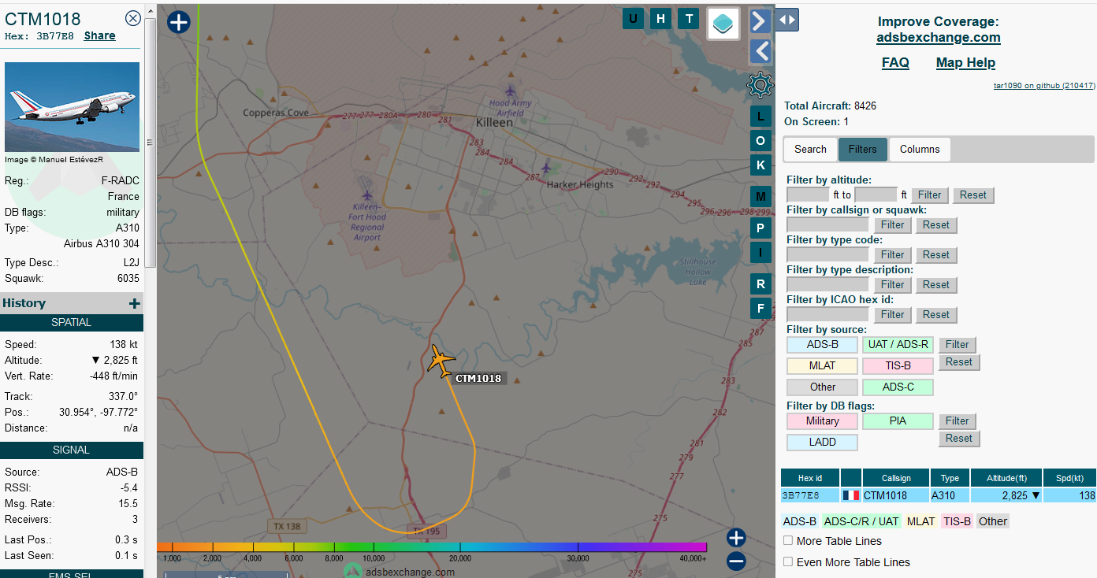This screenshot has width=1097, height=578.
Task: Toggle the ADS-B source filter
Action: pos(822,345)
